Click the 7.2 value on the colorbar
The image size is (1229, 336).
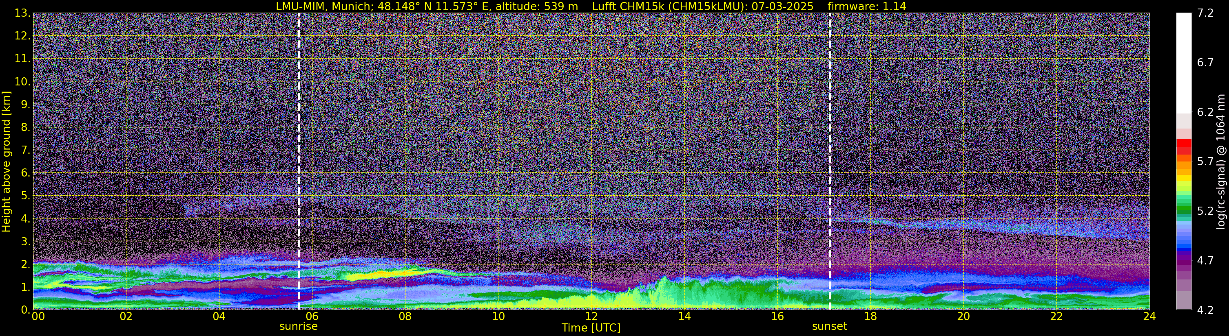tap(1206, 13)
